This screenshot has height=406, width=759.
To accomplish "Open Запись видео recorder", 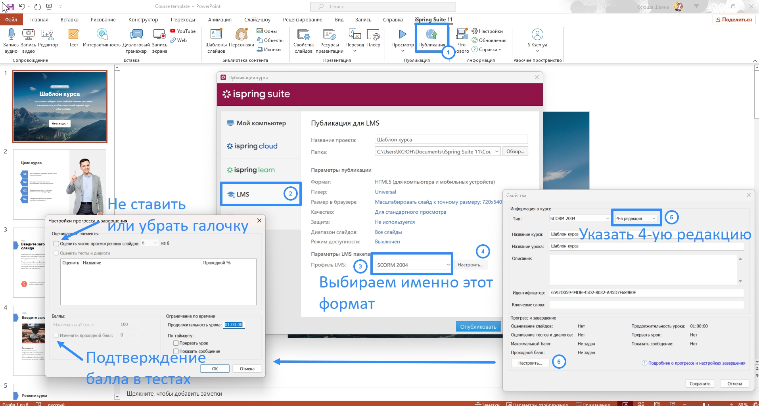I will point(28,41).
